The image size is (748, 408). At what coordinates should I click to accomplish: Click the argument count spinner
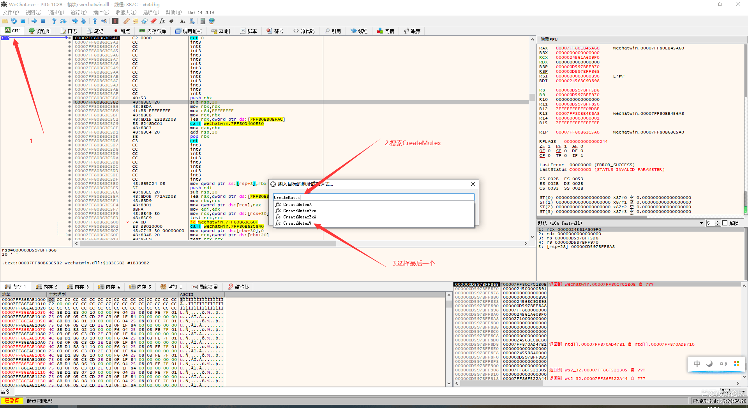[713, 223]
